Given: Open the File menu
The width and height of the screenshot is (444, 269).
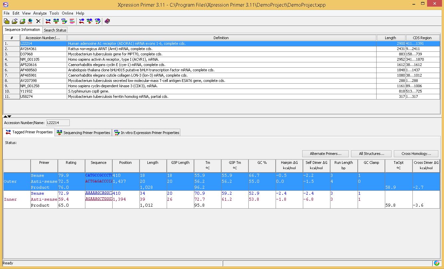Looking at the screenshot, I should pyautogui.click(x=7, y=13).
